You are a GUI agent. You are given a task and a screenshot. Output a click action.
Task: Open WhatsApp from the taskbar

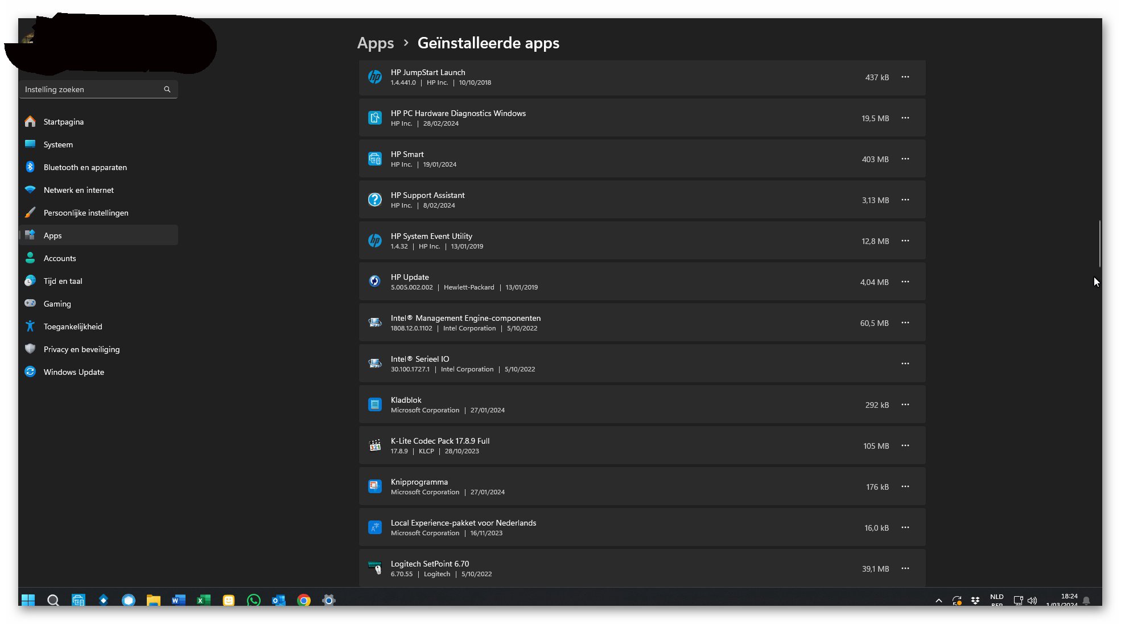(254, 600)
